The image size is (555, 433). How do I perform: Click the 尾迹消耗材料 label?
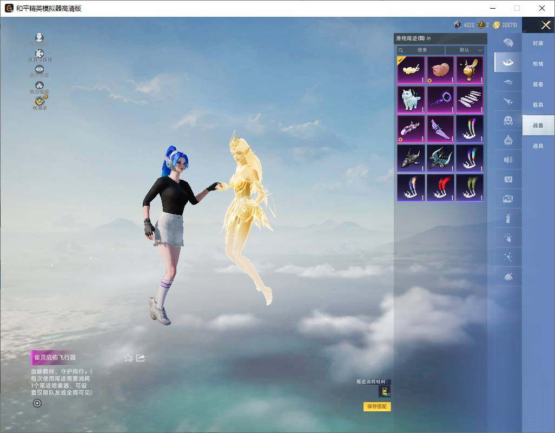(372, 382)
